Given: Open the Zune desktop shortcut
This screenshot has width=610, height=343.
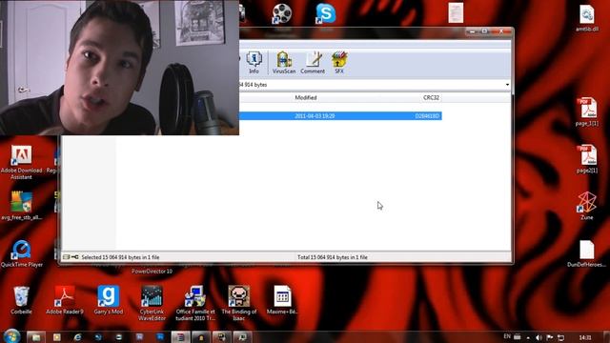Looking at the screenshot, I should tap(587, 206).
